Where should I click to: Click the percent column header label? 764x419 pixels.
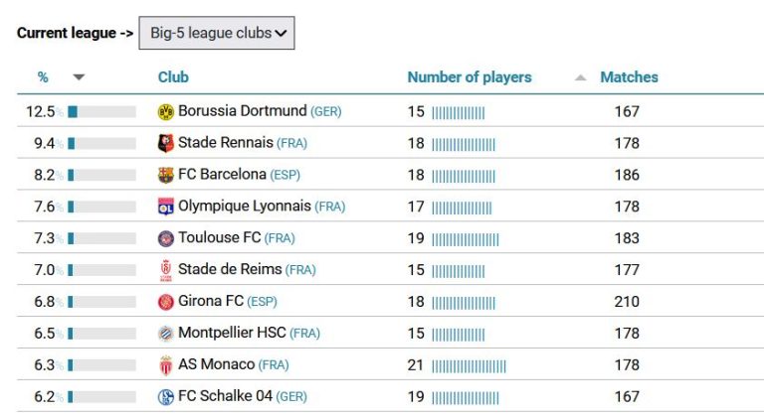(x=43, y=77)
